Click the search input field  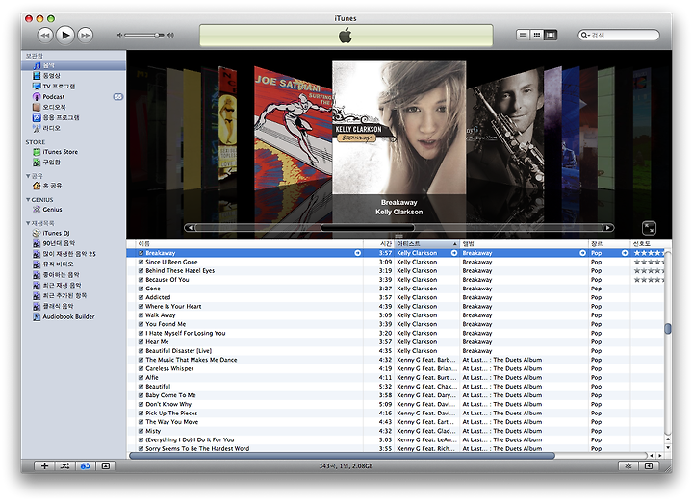tap(624, 36)
